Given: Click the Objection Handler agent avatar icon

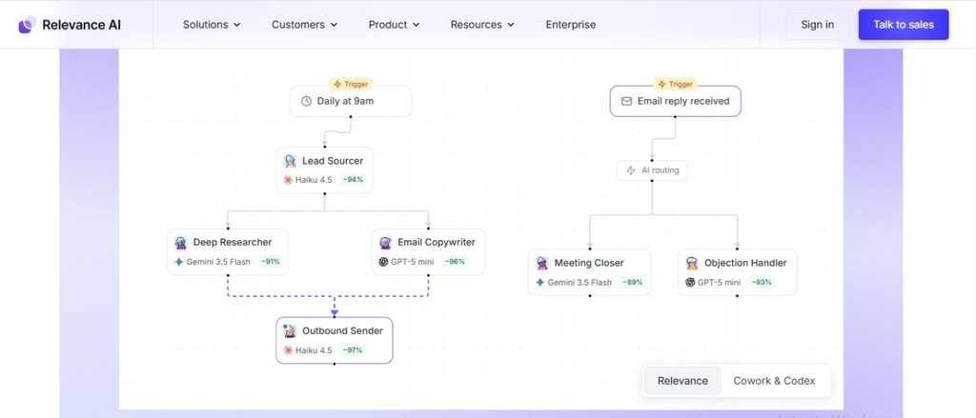Looking at the screenshot, I should pos(692,263).
